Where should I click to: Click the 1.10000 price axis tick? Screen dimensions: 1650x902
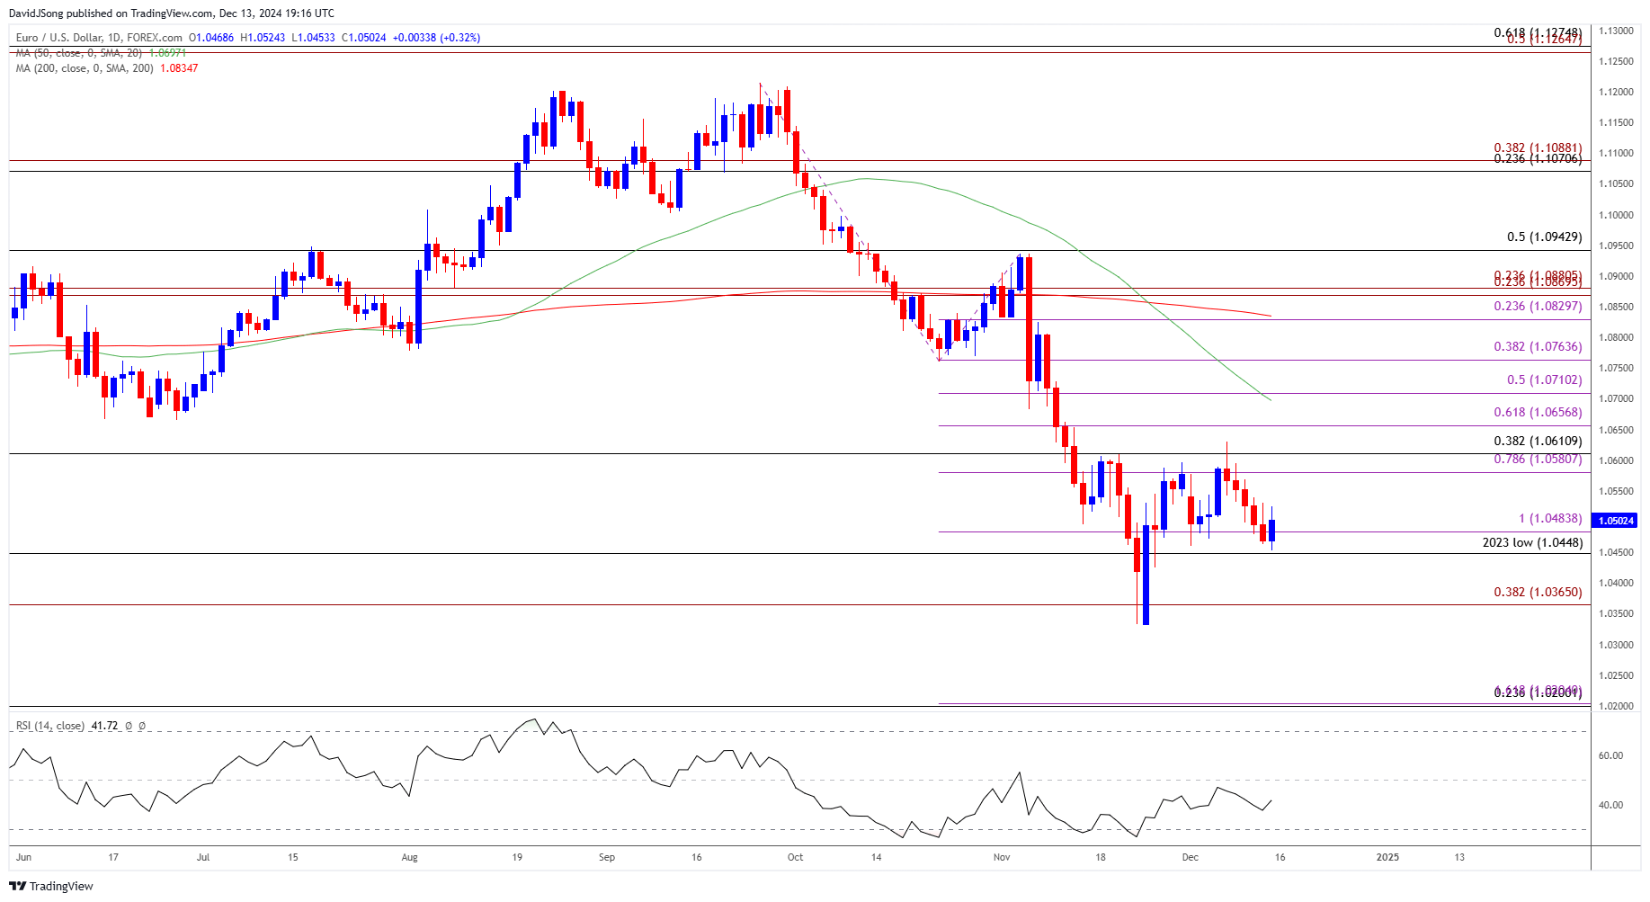[1616, 215]
